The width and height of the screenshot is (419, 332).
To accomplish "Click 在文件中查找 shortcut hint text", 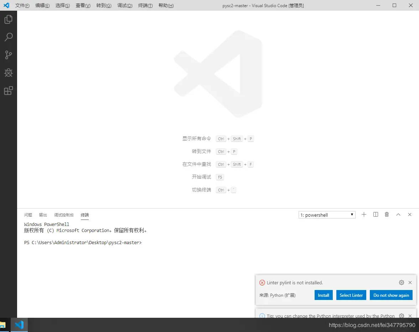I will click(197, 164).
